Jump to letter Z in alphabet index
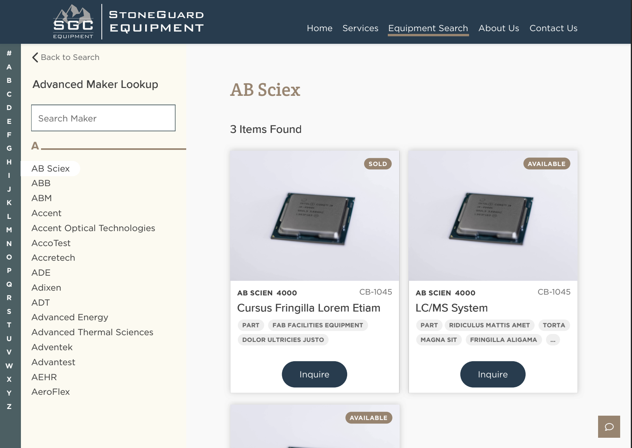 (x=9, y=407)
